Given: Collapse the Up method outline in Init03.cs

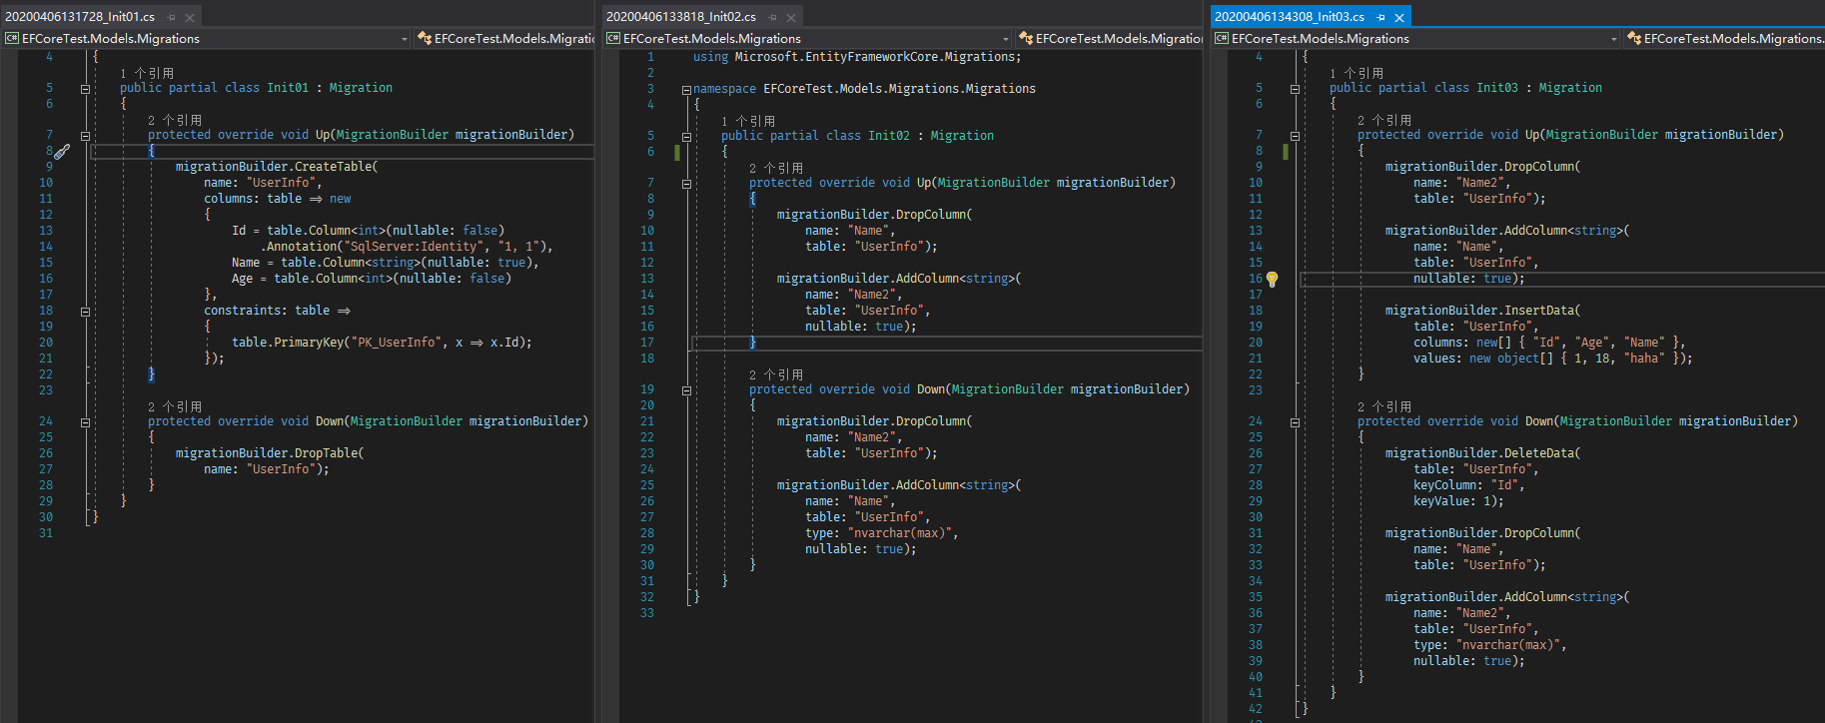Looking at the screenshot, I should pos(1295,136).
